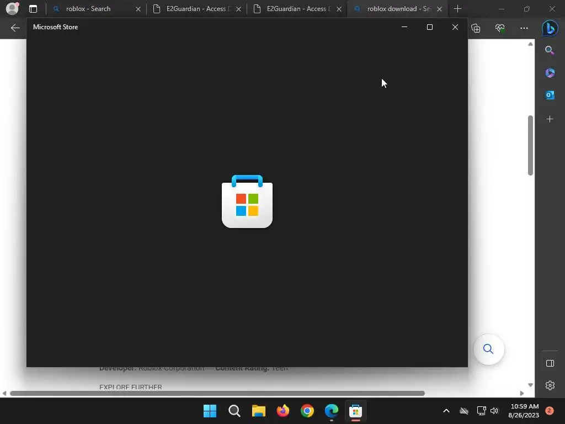The image size is (565, 424).
Task: Go back in Edge browser
Action: pos(15,28)
